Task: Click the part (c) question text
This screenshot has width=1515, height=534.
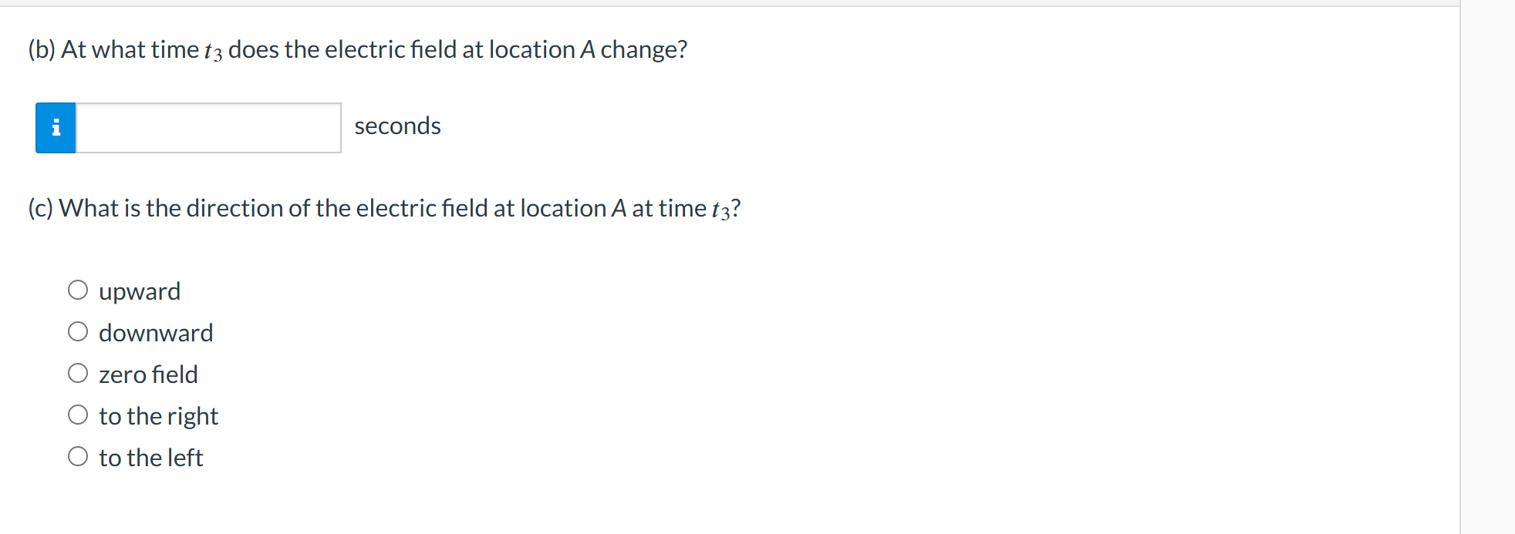Action: tap(383, 207)
